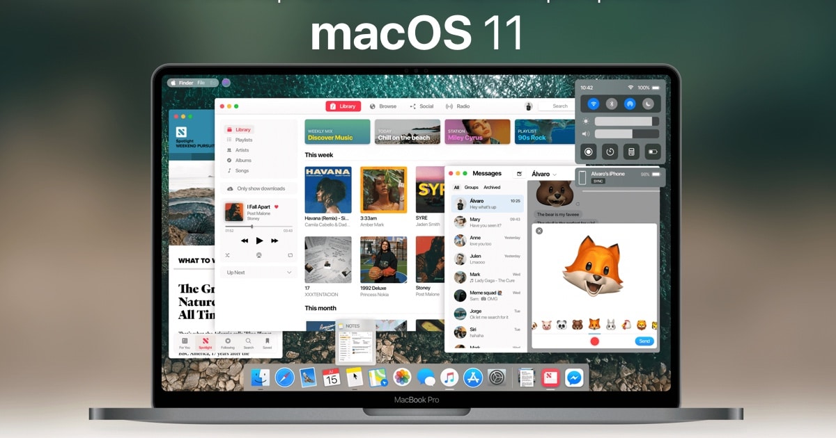Toggle Bluetooth in Control Center

tap(612, 104)
